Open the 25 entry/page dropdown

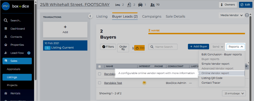pyautogui.click(x=234, y=94)
